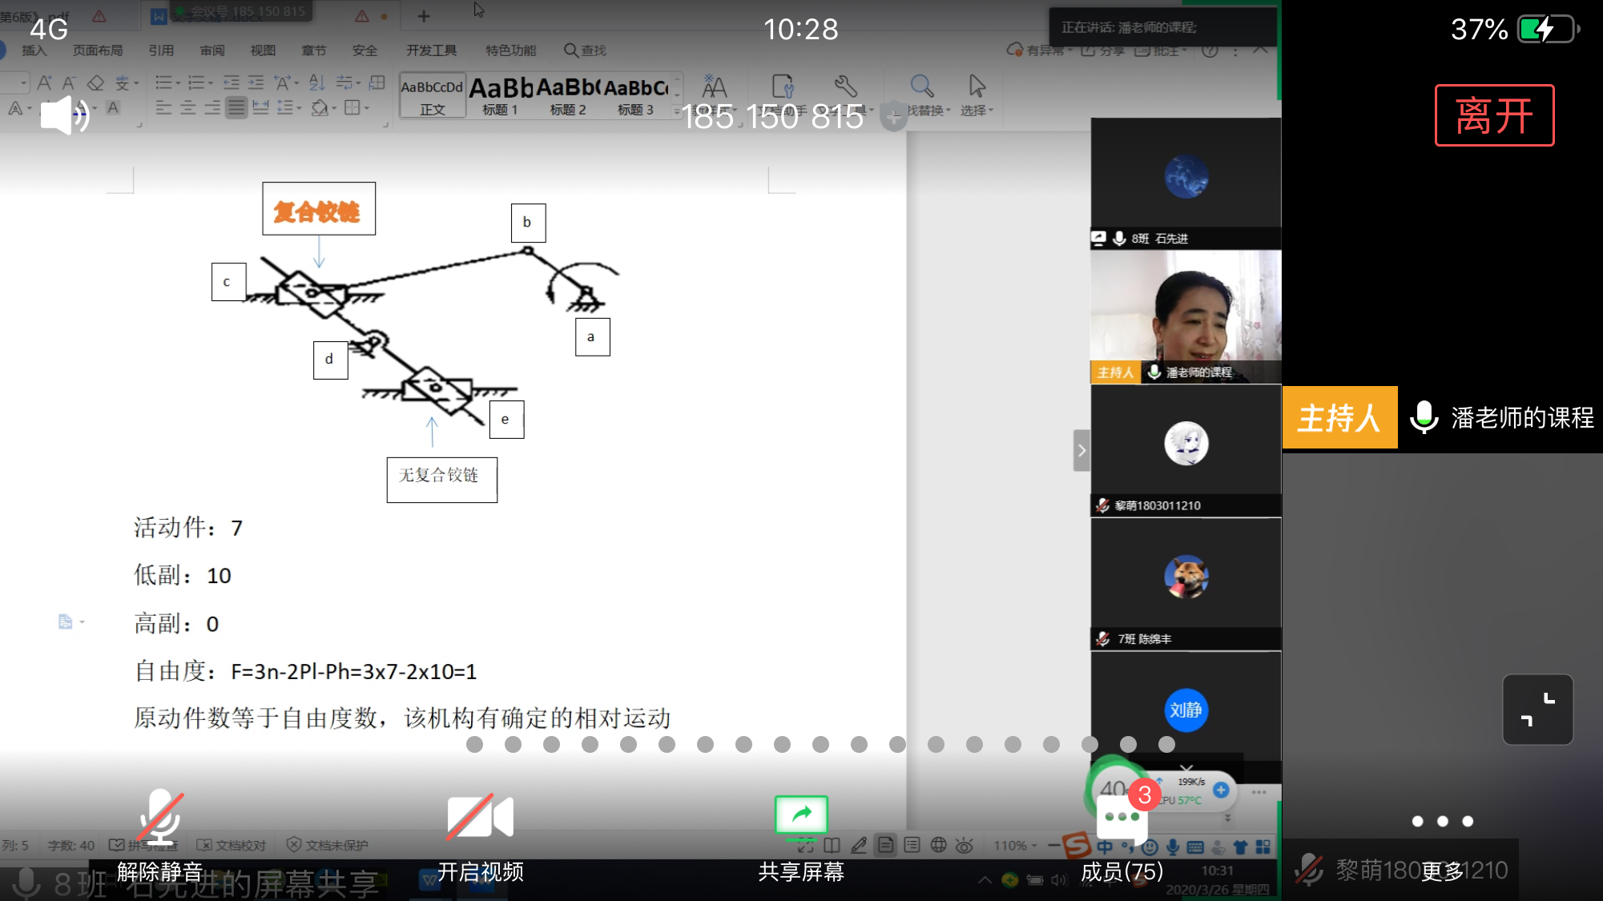1603x901 pixels.
Task: Start screen sharing with 共享屏幕
Action: click(x=801, y=836)
